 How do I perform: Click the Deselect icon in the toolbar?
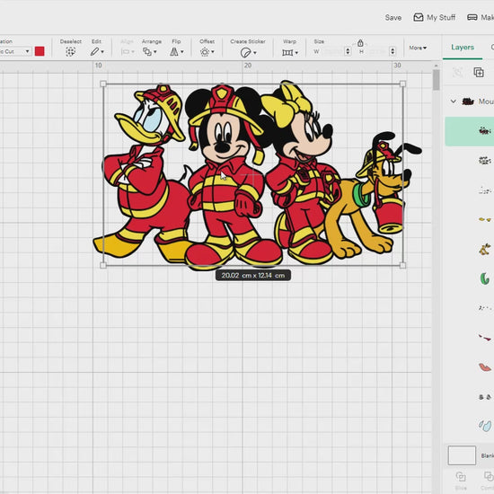(70, 51)
